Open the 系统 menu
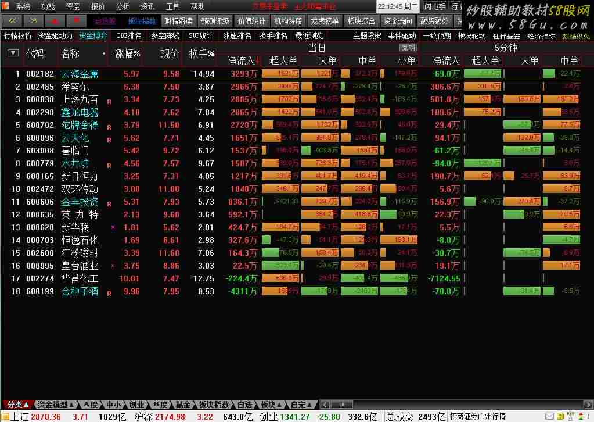594x422 pixels. coord(23,6)
